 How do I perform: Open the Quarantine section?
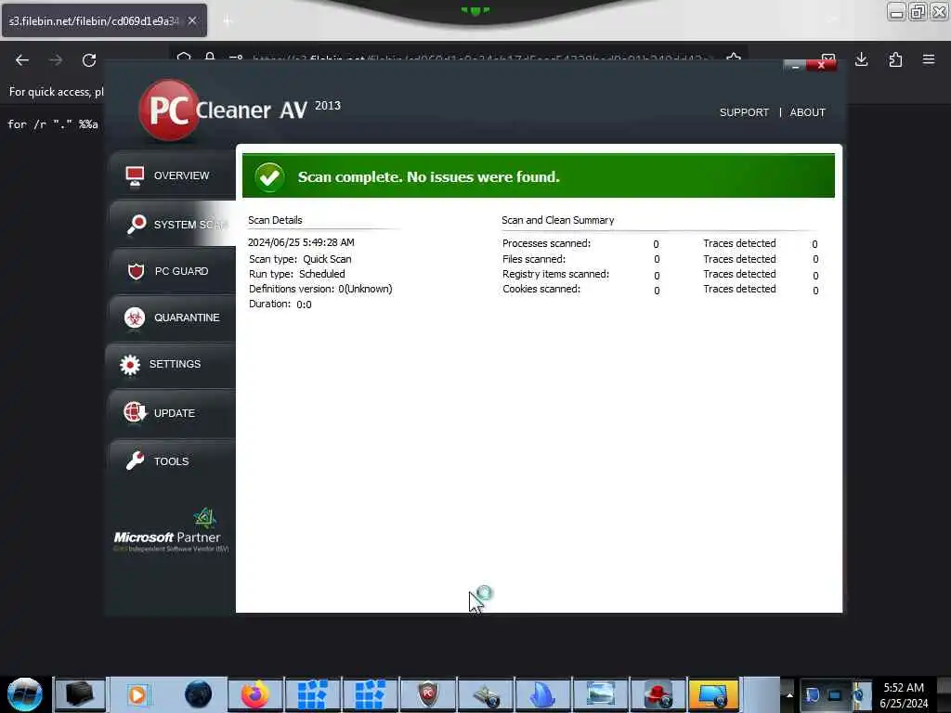tap(173, 318)
